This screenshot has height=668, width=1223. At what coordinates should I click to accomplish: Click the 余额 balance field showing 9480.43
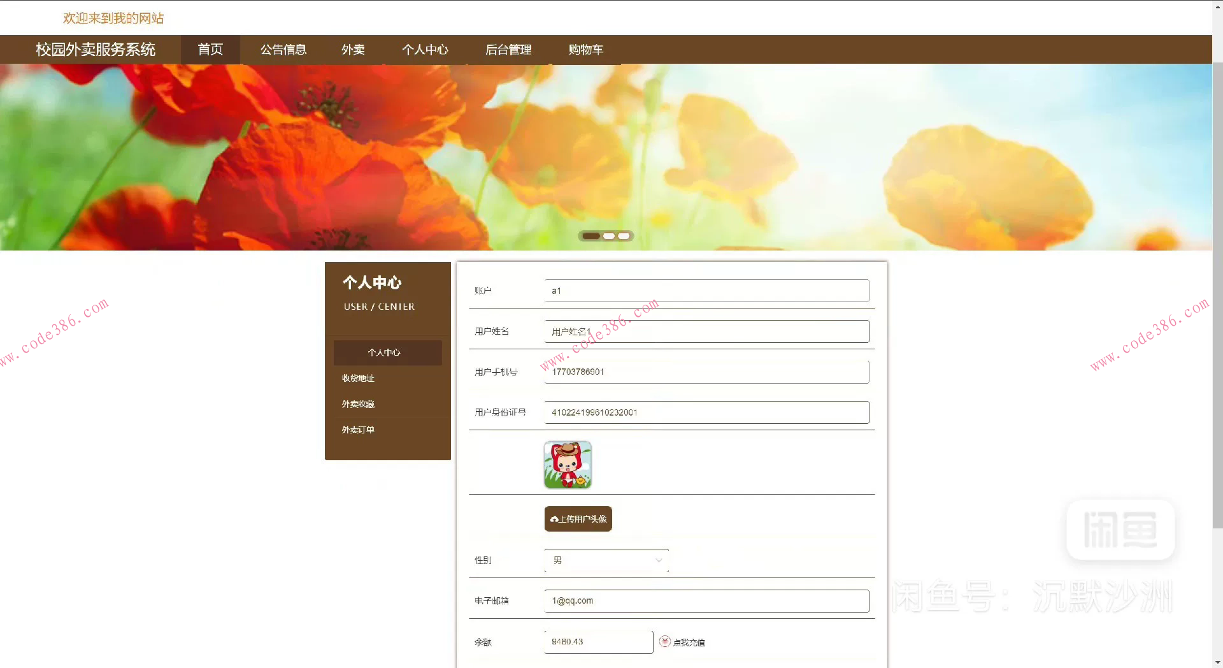(597, 642)
